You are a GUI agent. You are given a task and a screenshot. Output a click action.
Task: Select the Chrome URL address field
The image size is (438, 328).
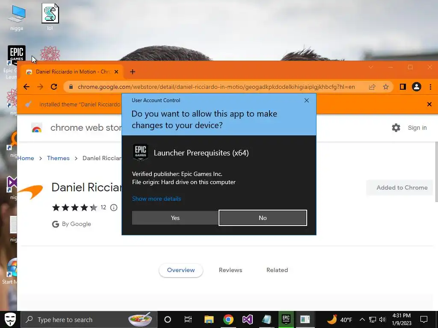coord(216,87)
